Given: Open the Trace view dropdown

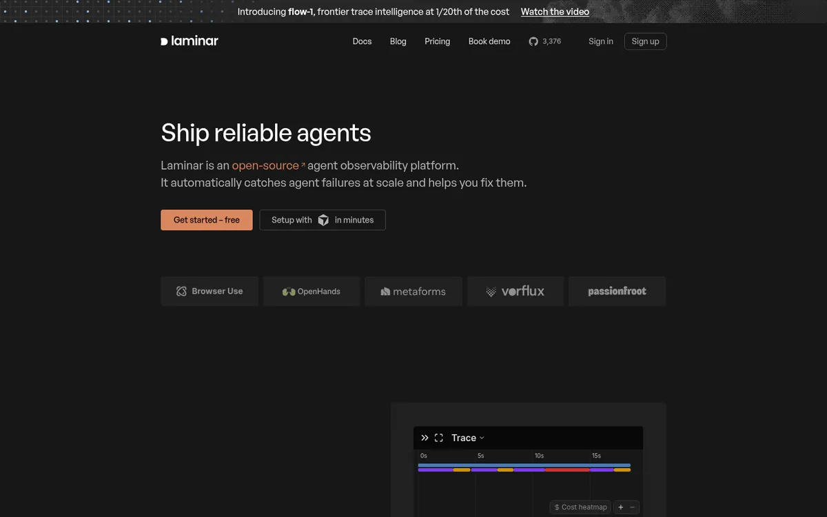Looking at the screenshot, I should click(468, 438).
